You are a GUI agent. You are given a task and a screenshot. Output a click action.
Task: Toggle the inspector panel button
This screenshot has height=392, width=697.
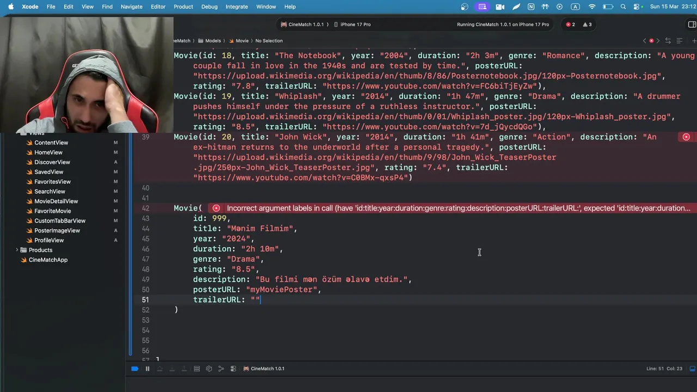tap(692, 24)
